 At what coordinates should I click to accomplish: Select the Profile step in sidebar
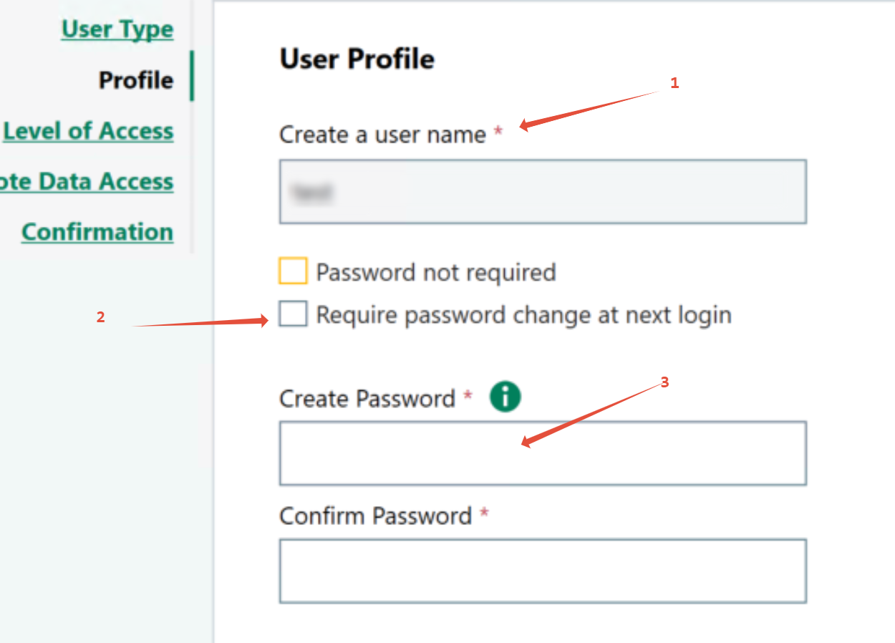pos(136,80)
